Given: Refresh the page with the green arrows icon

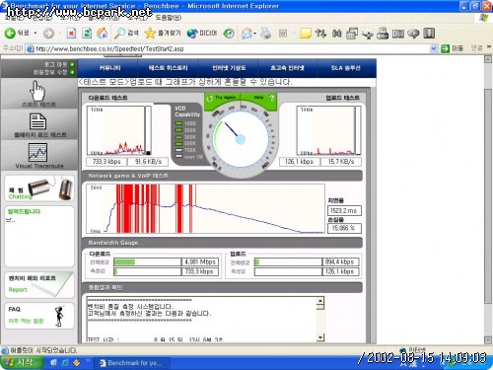Looking at the screenshot, I should click(87, 34).
